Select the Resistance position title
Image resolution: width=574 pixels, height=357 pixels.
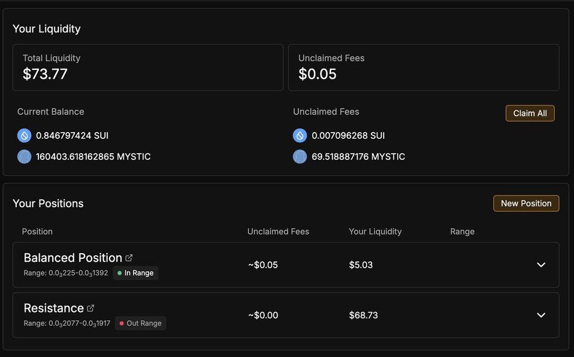point(53,308)
